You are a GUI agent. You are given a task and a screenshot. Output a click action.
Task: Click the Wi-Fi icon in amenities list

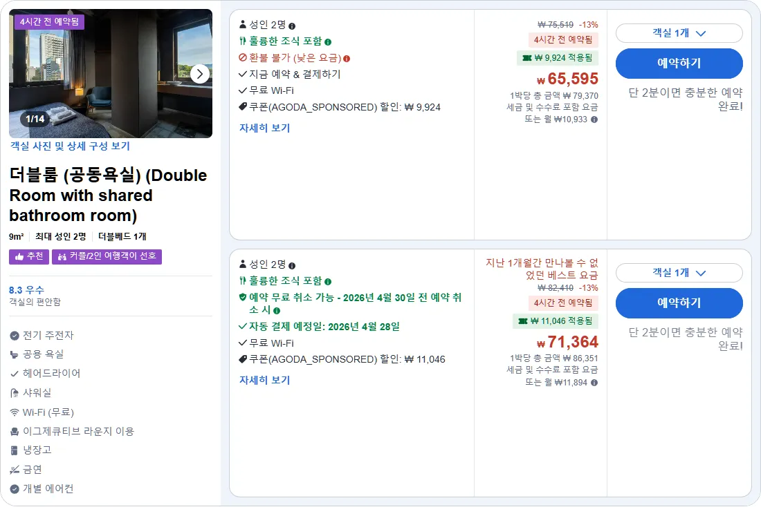tap(15, 412)
